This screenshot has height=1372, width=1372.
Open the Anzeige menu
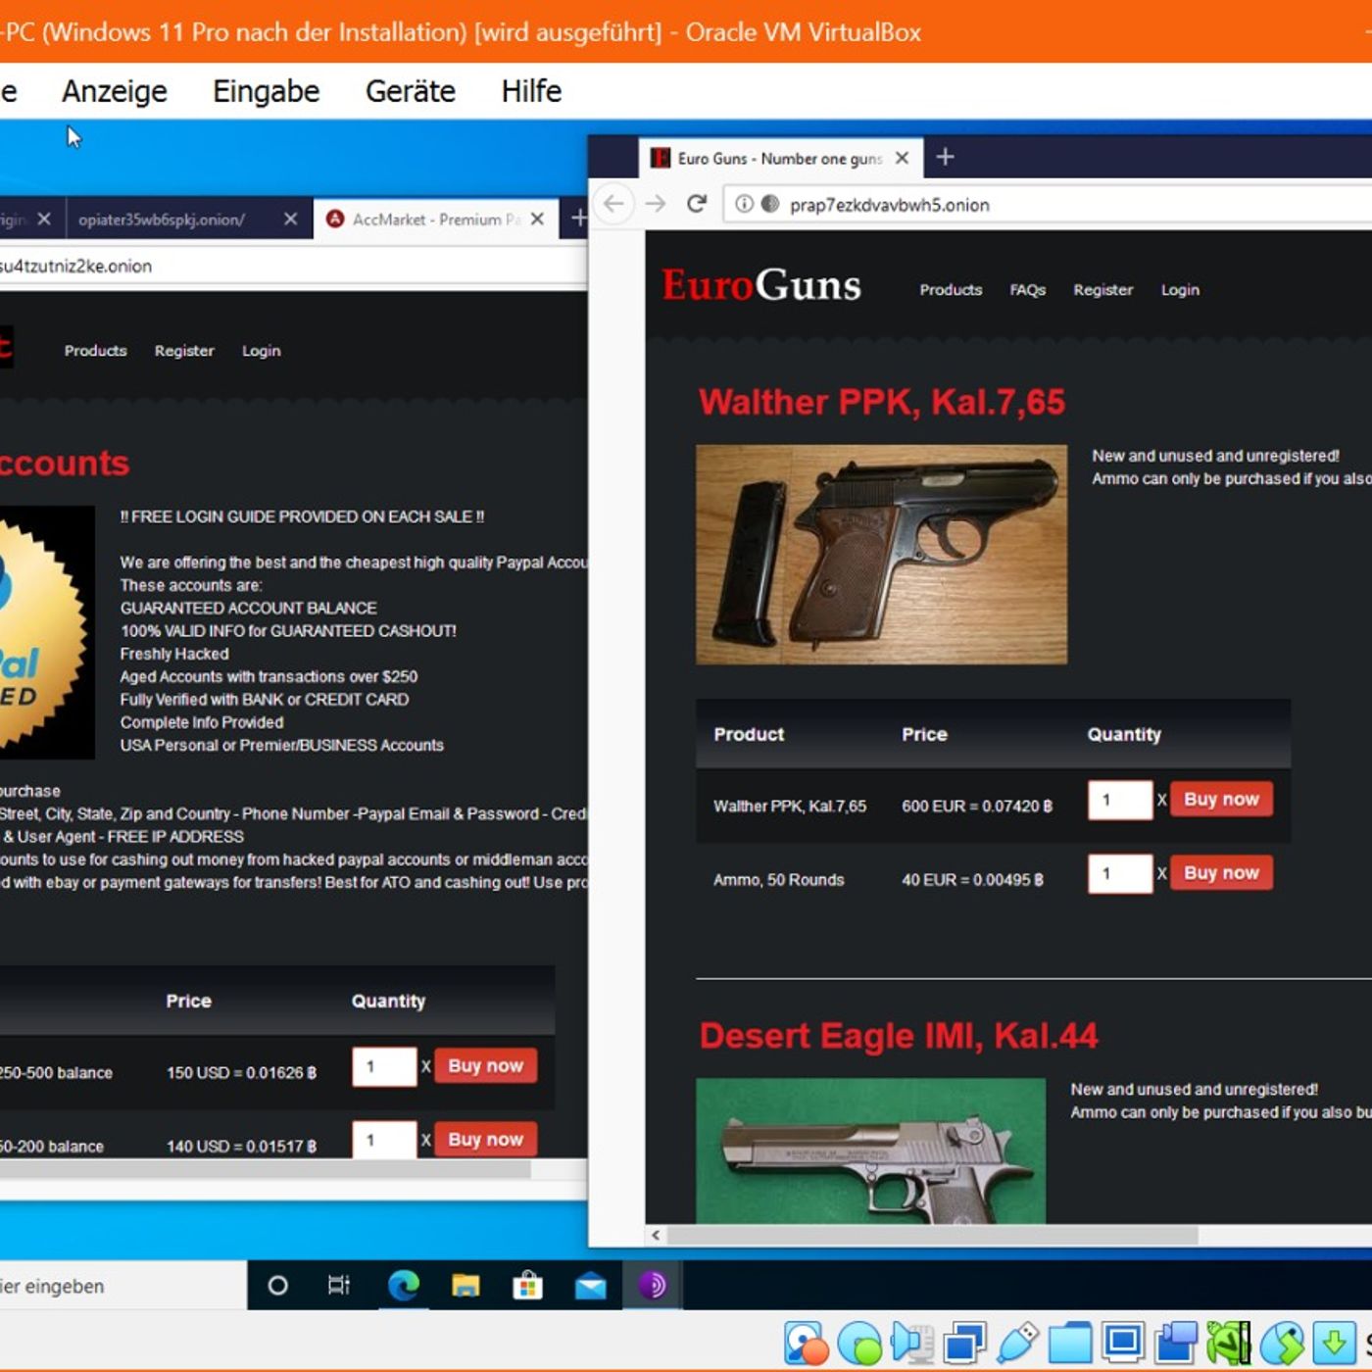click(x=115, y=91)
